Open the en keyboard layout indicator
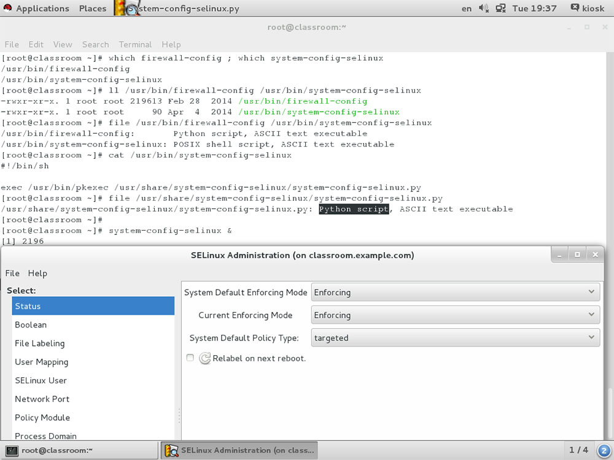Screen dimensions: 614x460 467,9
